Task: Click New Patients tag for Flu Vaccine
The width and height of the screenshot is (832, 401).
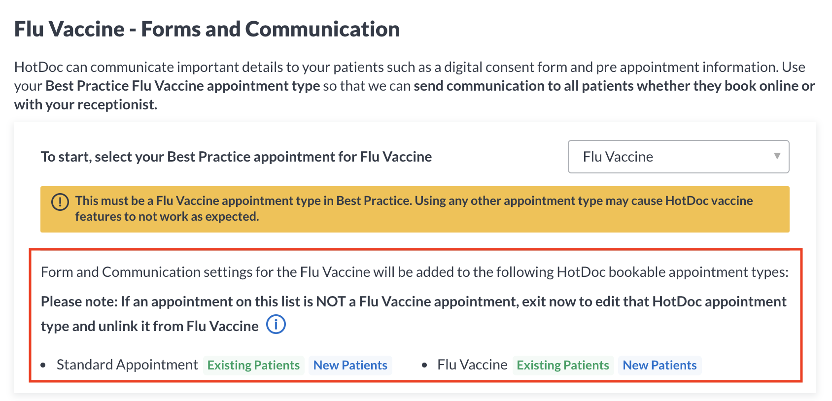Action: pos(659,365)
